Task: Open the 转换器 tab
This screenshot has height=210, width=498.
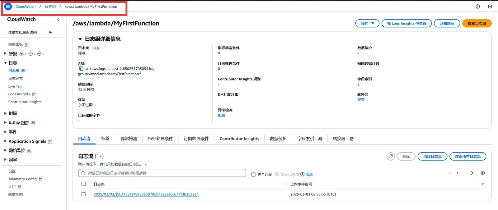Action: 343,139
